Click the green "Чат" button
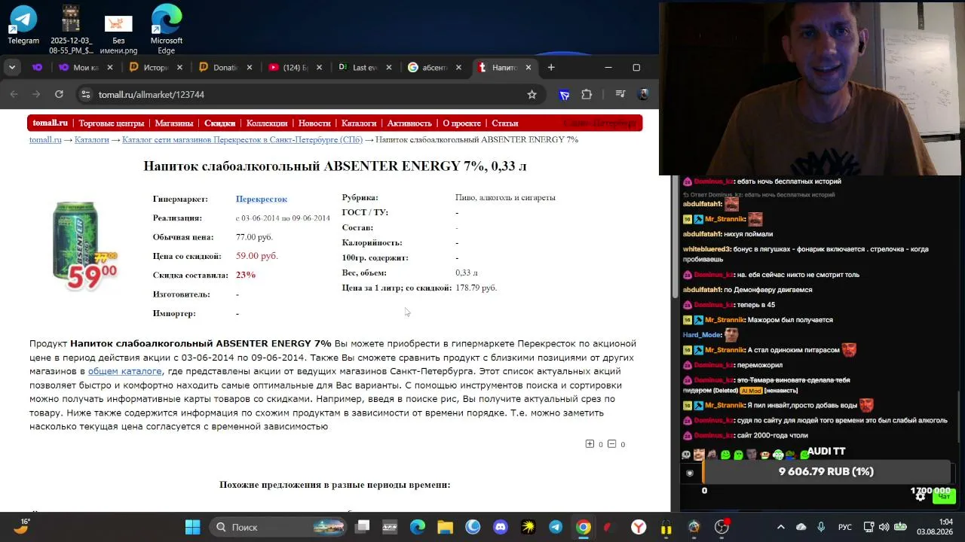This screenshot has height=542, width=965. (942, 497)
